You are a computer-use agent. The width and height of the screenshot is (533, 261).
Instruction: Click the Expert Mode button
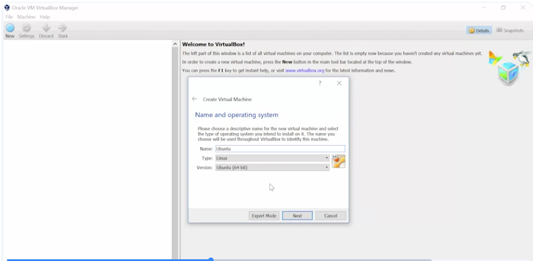(x=264, y=216)
